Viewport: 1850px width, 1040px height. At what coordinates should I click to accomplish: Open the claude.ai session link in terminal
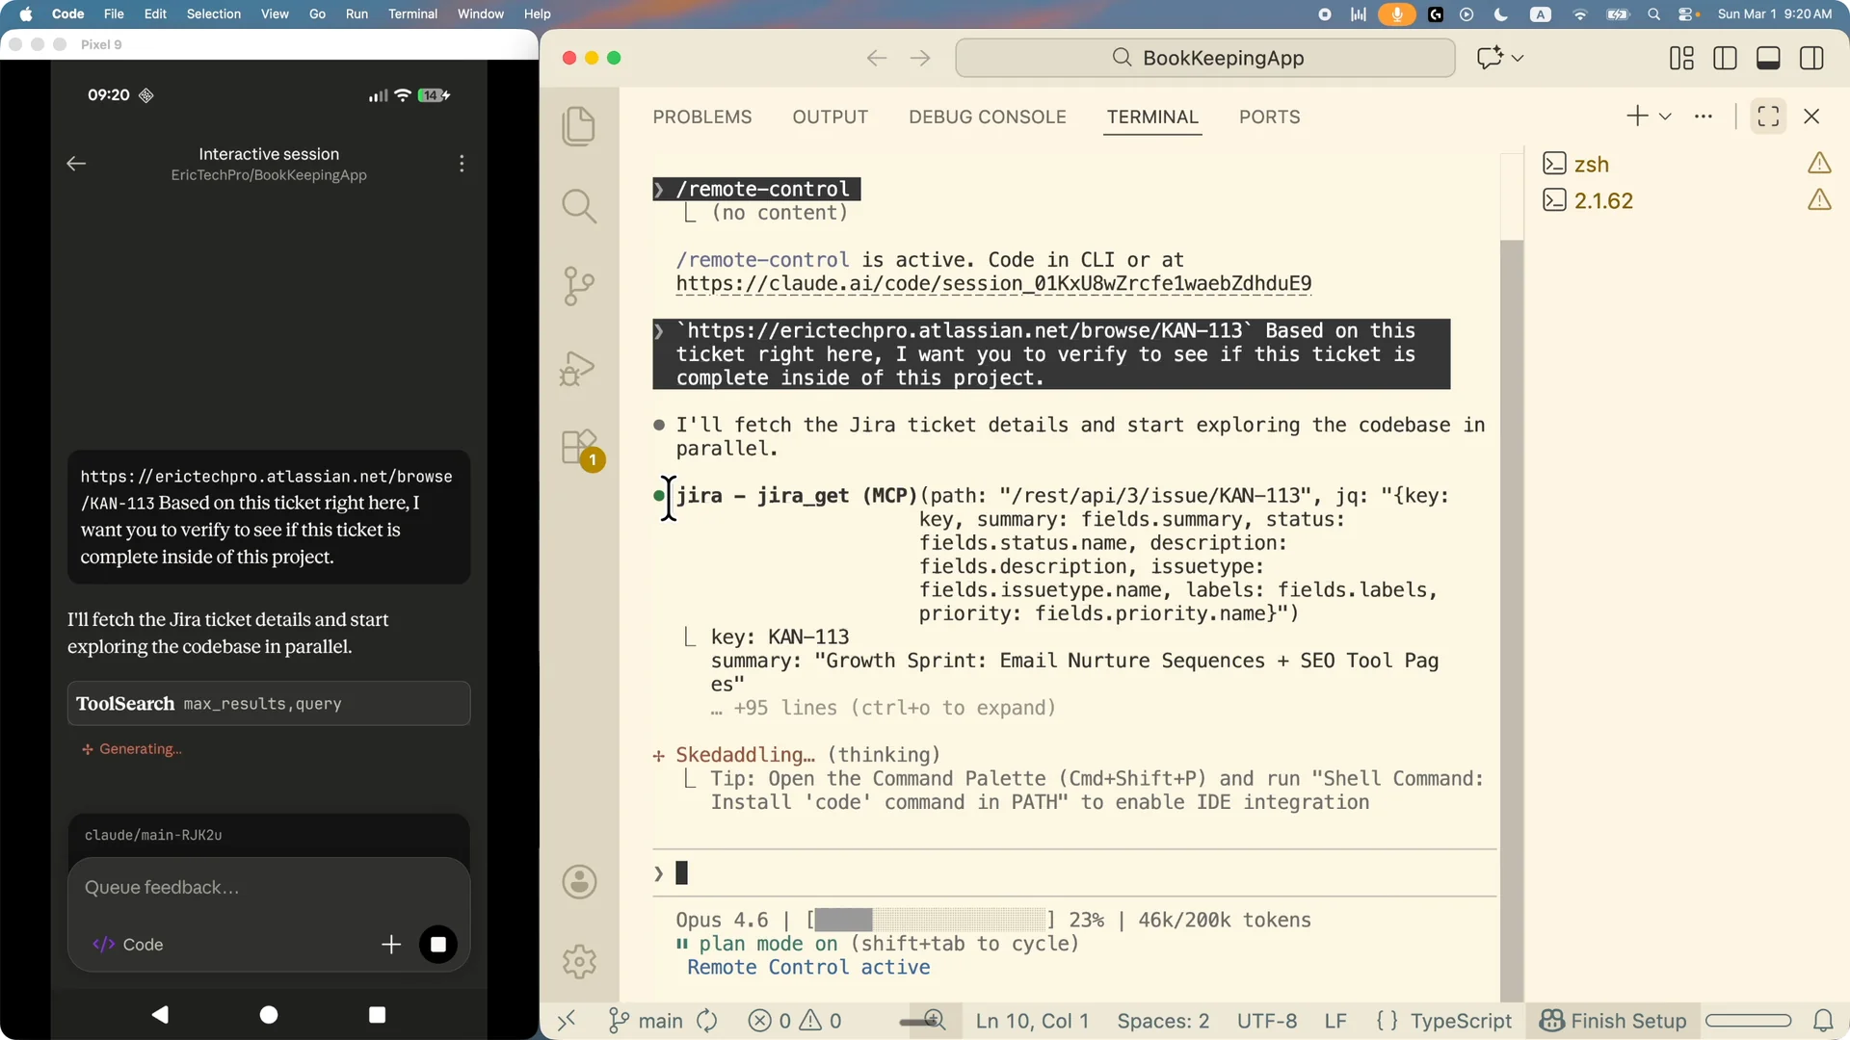[993, 284]
